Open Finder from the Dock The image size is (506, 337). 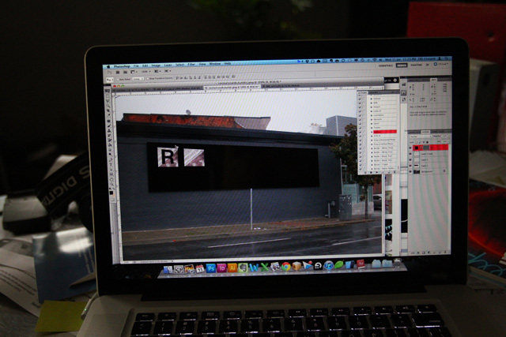point(168,269)
